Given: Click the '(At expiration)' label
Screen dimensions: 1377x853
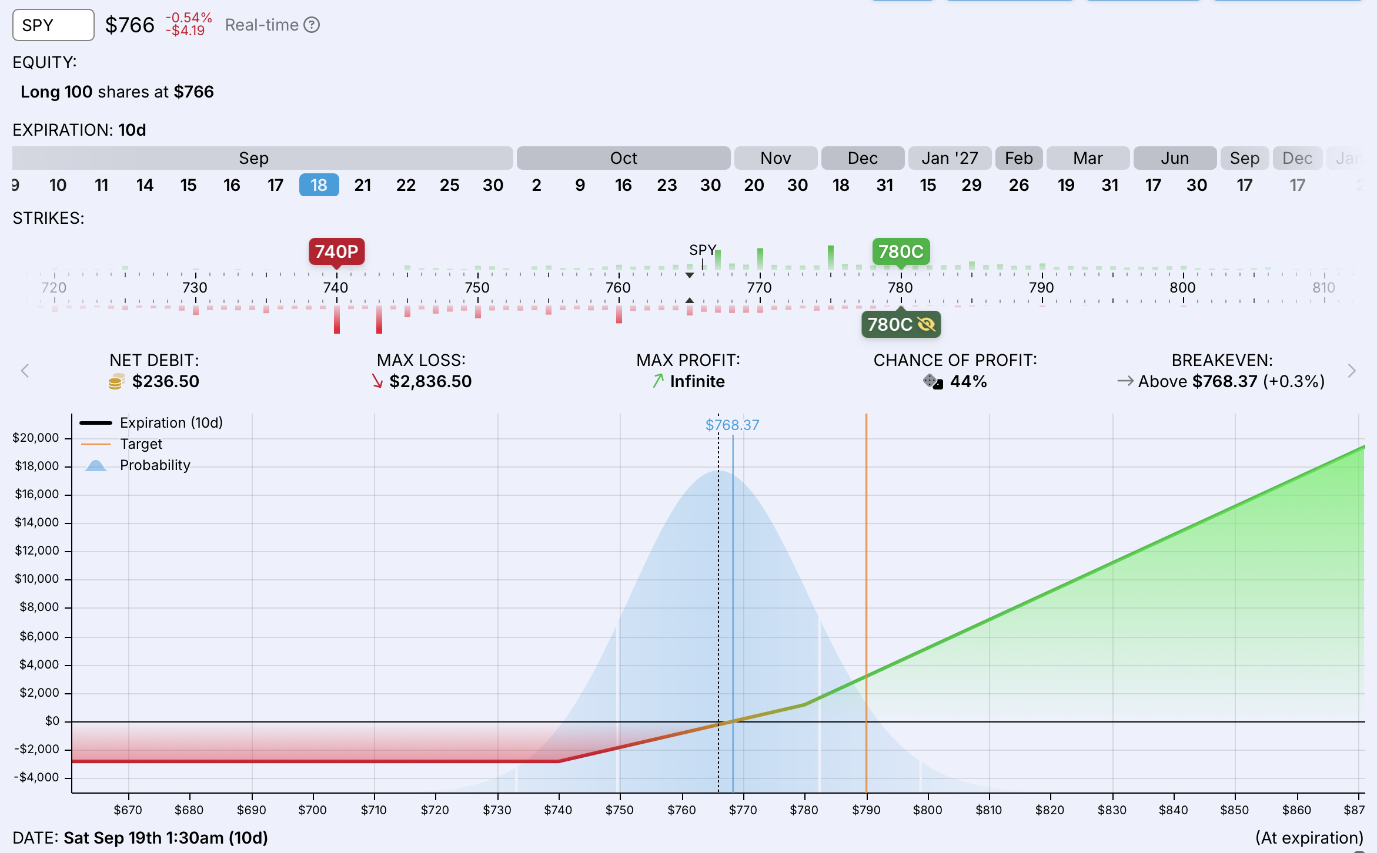Looking at the screenshot, I should (x=1309, y=838).
